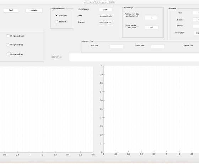199x164 pixels.
Task: Click the 'File name' panel title
Action: (x=172, y=9)
